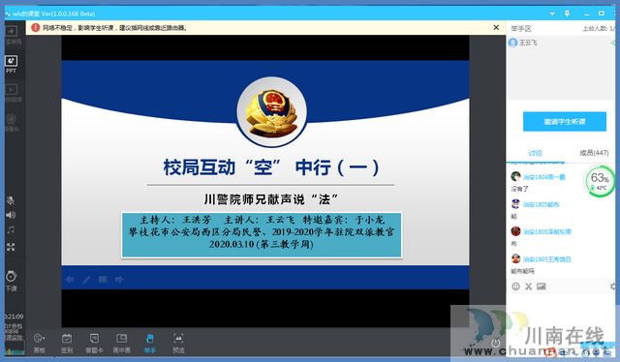
Task: Open chat settings gear icon
Action: click(x=613, y=287)
